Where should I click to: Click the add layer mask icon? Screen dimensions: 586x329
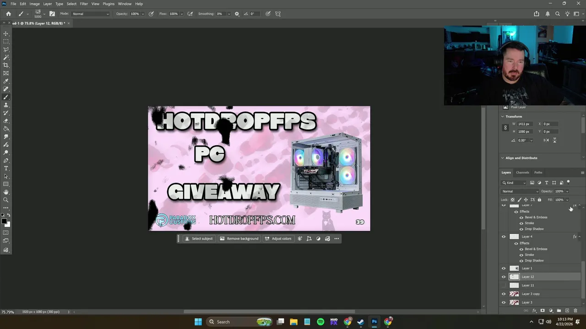tap(543, 311)
